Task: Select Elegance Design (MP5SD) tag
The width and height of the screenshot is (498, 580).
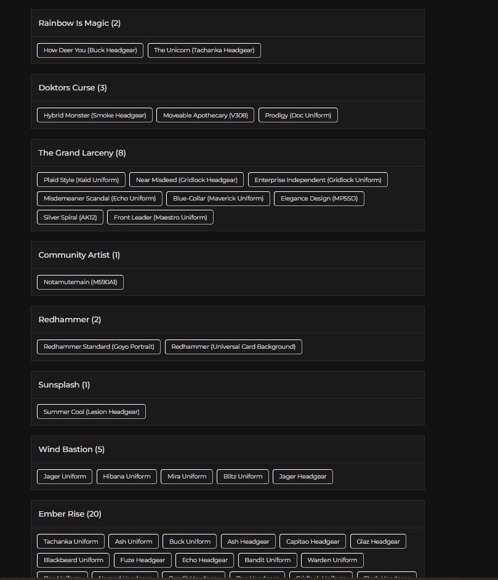Action: [x=319, y=199]
